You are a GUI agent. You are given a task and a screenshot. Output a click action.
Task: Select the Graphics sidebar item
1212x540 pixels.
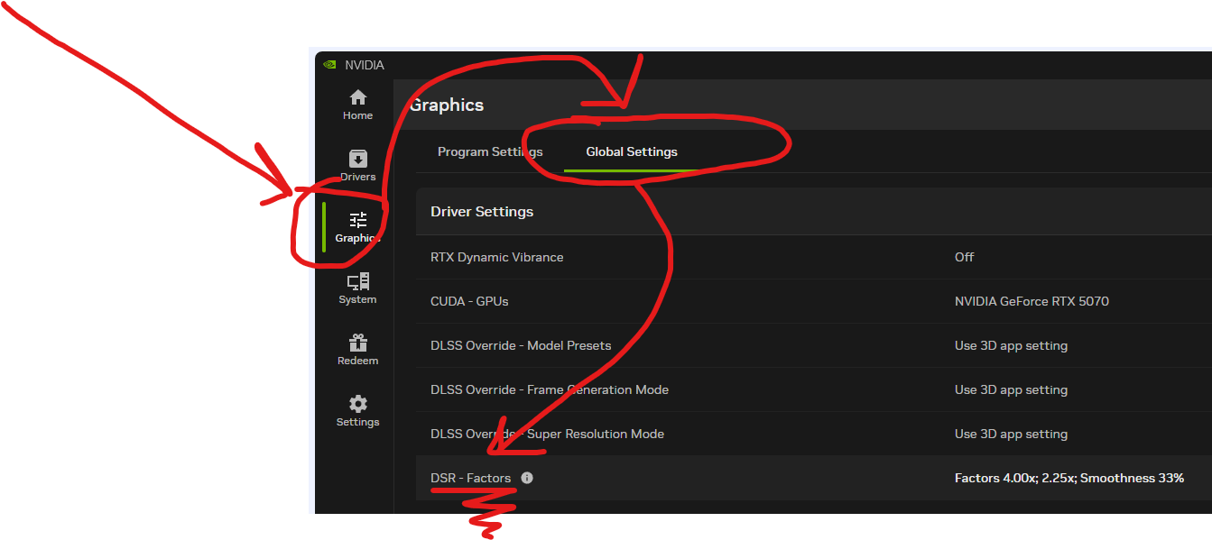(x=357, y=227)
